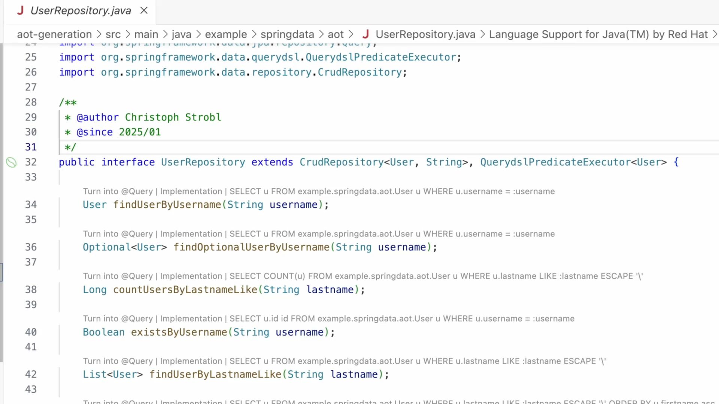The width and height of the screenshot is (719, 404).
Task: Click the Java file icon in the breadcrumb
Action: [x=366, y=34]
